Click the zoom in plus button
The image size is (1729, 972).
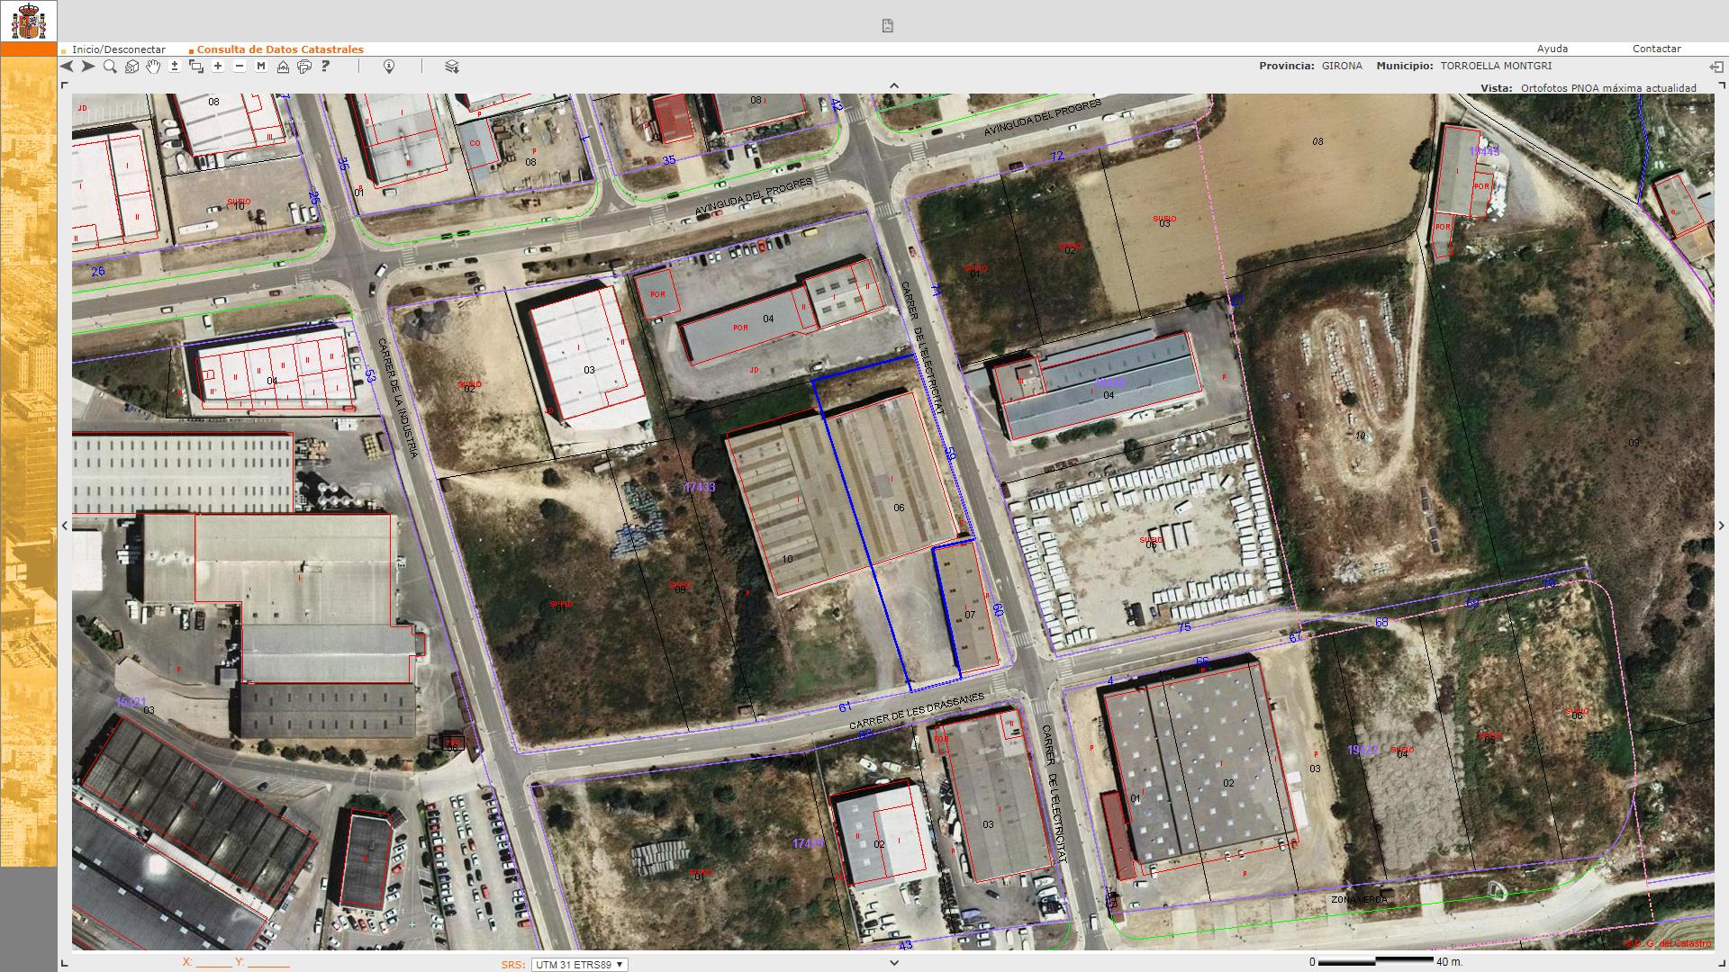tap(218, 67)
